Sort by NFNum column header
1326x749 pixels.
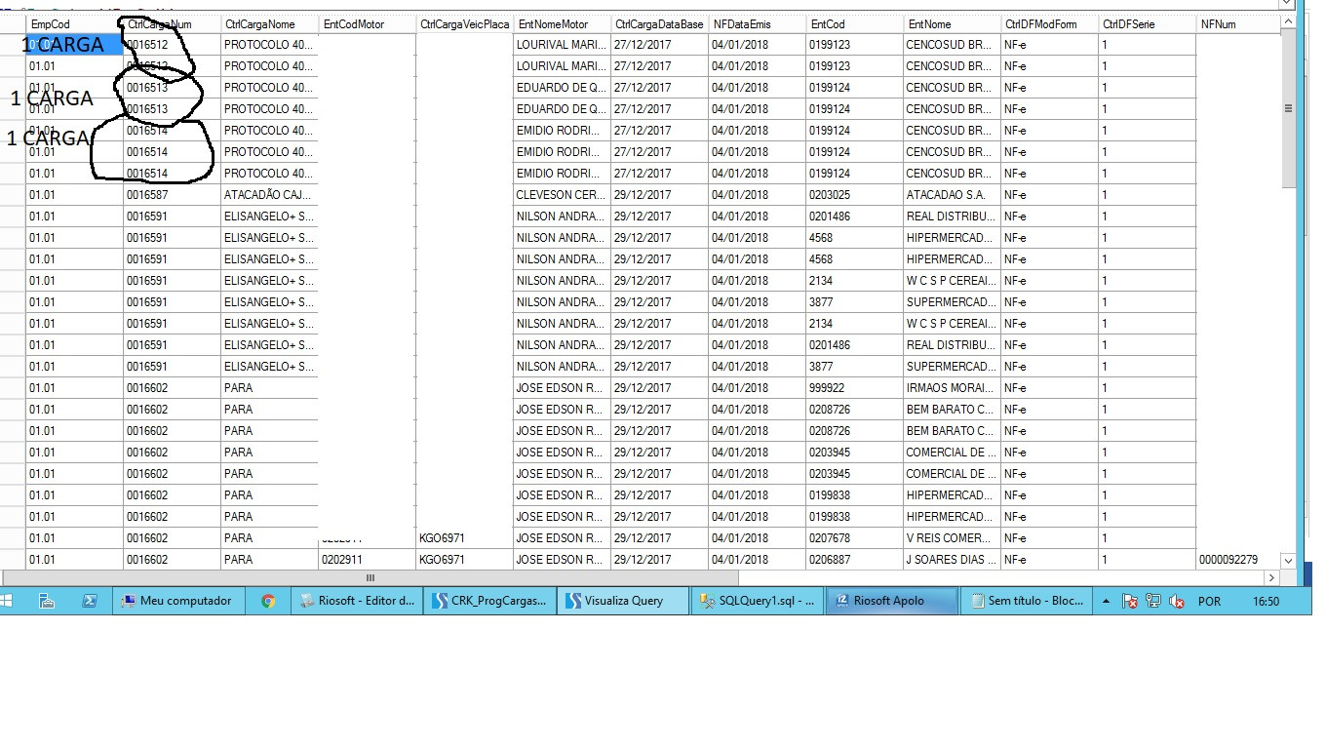point(1238,24)
